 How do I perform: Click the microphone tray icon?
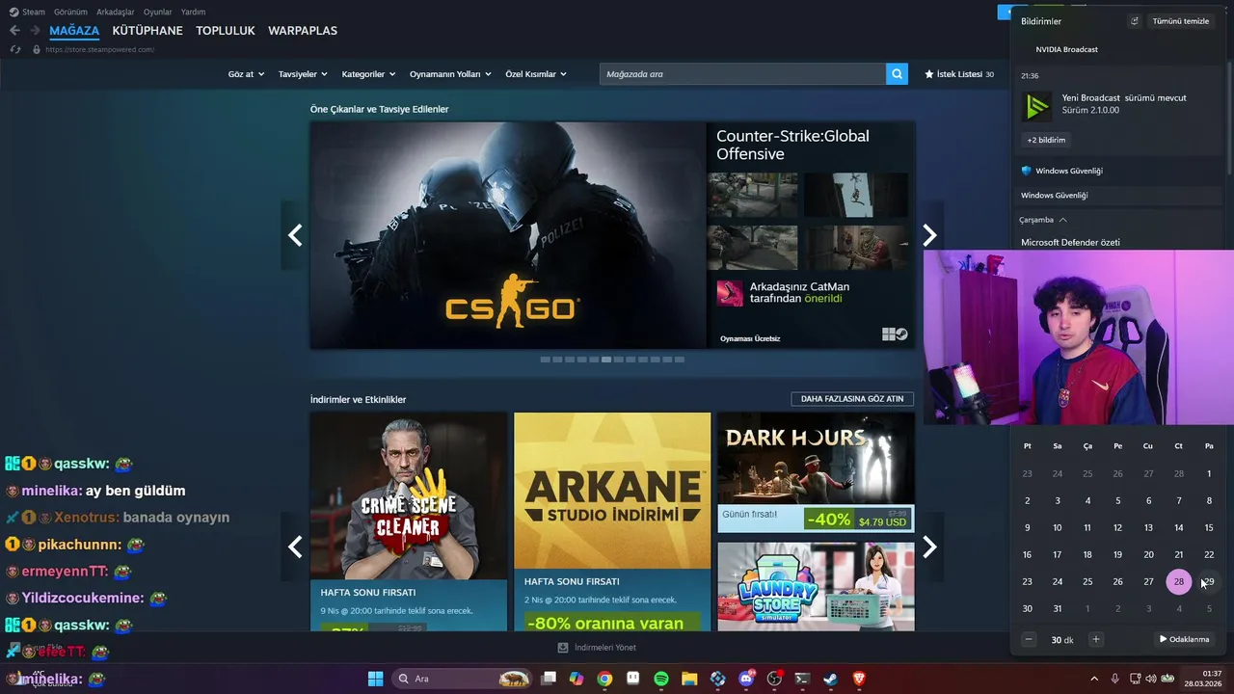(x=1114, y=679)
